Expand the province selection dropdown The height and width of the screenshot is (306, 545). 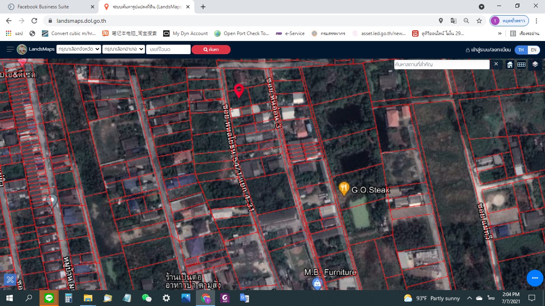coord(78,49)
